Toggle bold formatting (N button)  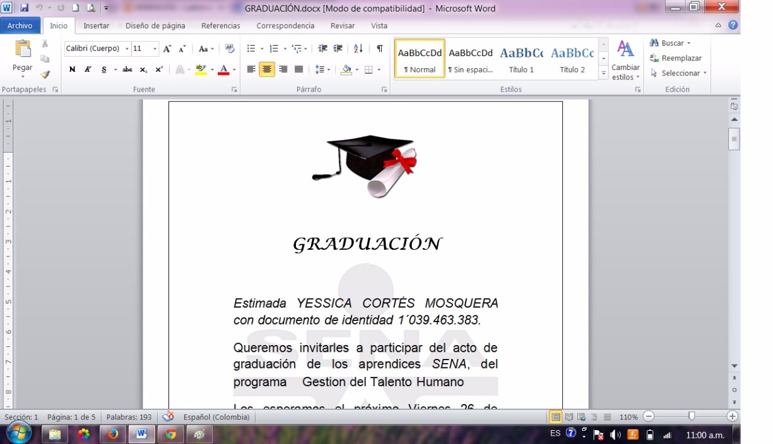(x=72, y=69)
